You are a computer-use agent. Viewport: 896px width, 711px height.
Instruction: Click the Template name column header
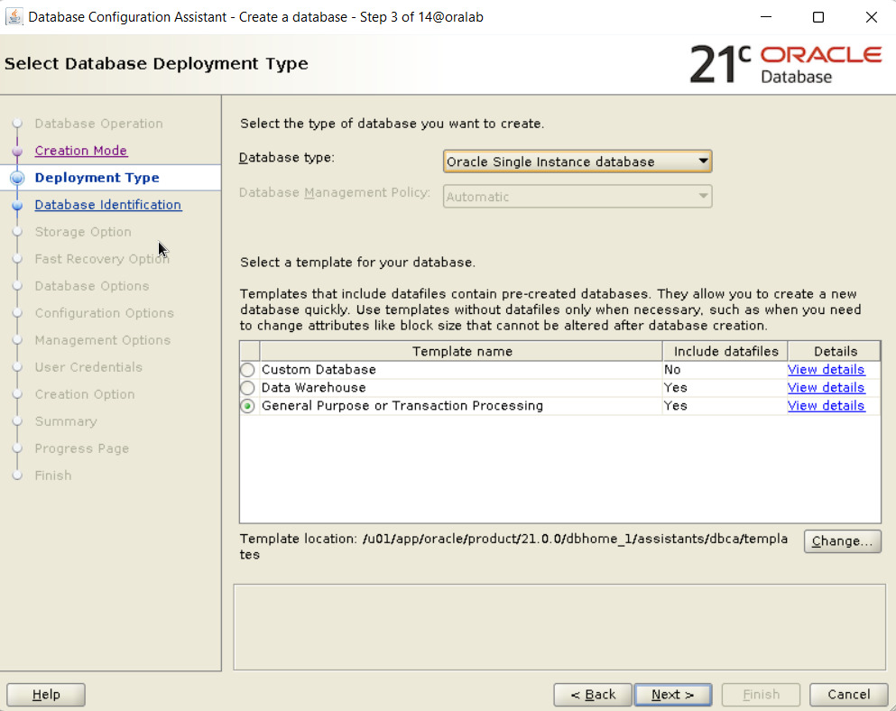(462, 351)
